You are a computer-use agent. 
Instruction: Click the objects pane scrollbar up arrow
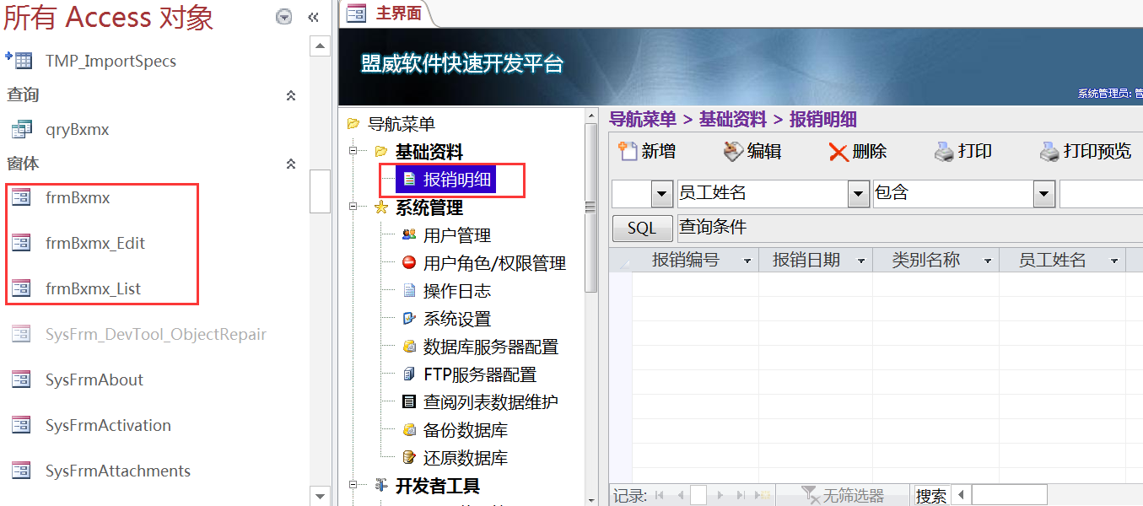click(x=320, y=46)
